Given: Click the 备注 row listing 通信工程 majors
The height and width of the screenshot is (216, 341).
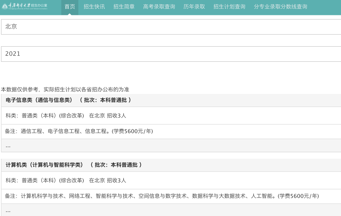Looking at the screenshot, I should point(79,131).
